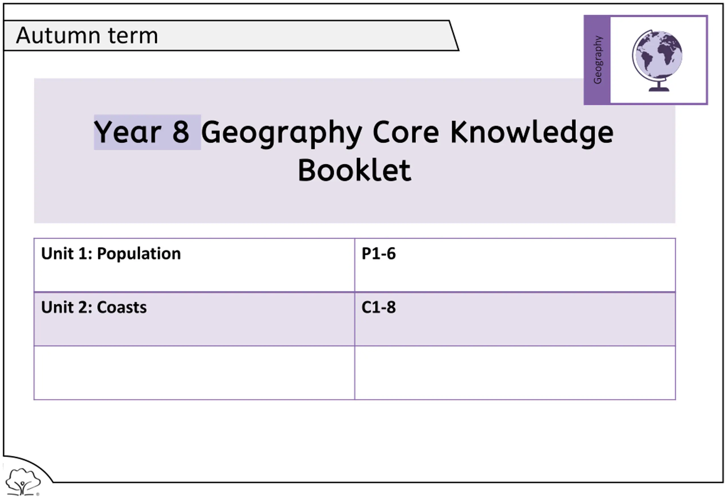Click the globe icon in the Geography badge
Viewport: 727px width, 503px height.
(658, 60)
